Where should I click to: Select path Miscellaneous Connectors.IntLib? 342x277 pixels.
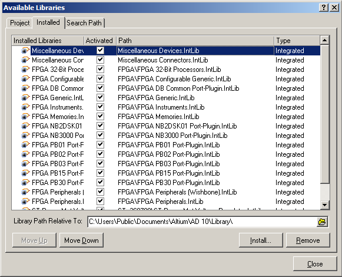[x=163, y=60]
